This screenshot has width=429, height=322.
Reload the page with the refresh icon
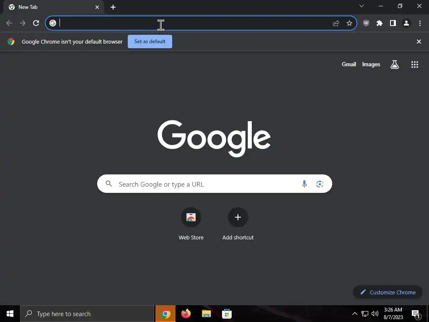click(36, 23)
